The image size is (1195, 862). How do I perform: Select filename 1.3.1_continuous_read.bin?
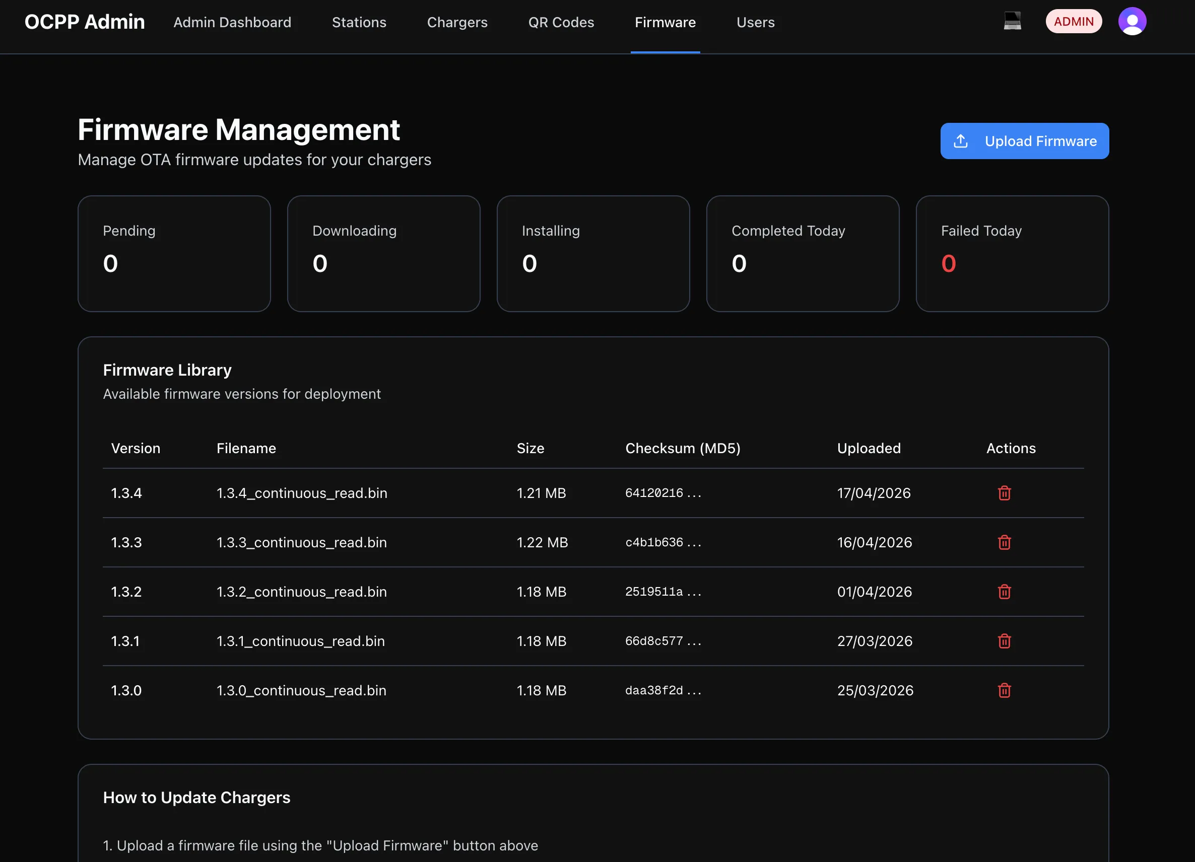(301, 641)
